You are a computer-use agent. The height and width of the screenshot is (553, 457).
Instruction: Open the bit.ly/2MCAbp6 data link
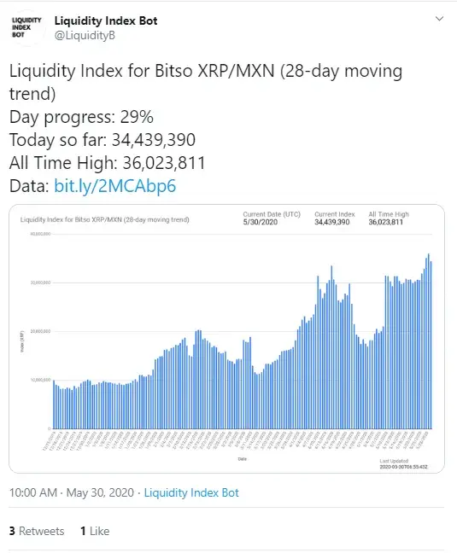pyautogui.click(x=115, y=186)
